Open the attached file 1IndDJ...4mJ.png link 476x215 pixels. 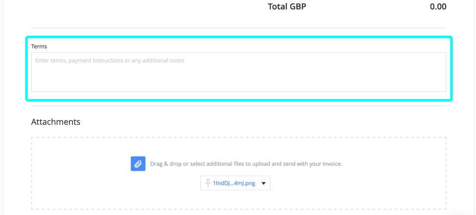pos(234,183)
